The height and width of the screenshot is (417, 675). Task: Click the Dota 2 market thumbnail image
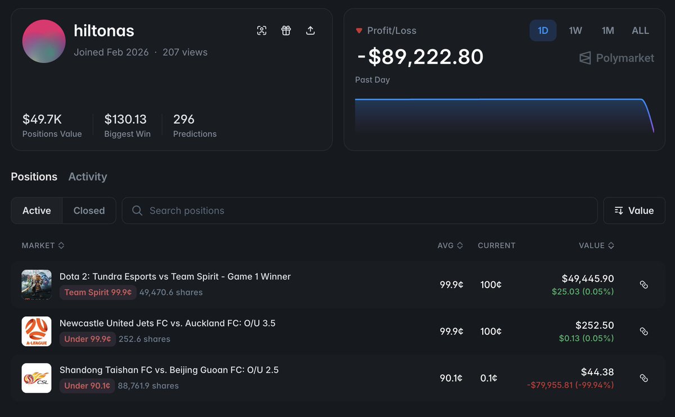pyautogui.click(x=37, y=285)
